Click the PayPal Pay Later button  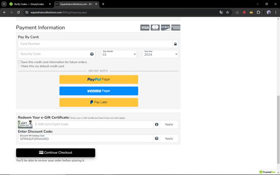coord(99,102)
